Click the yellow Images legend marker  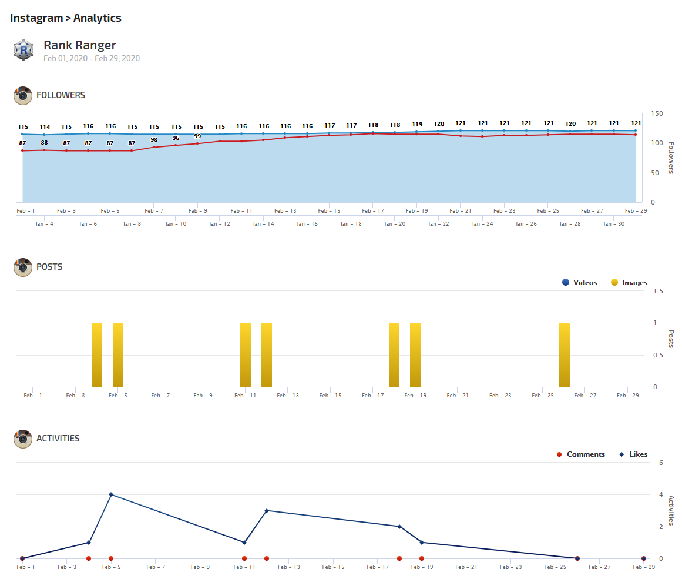pos(614,283)
